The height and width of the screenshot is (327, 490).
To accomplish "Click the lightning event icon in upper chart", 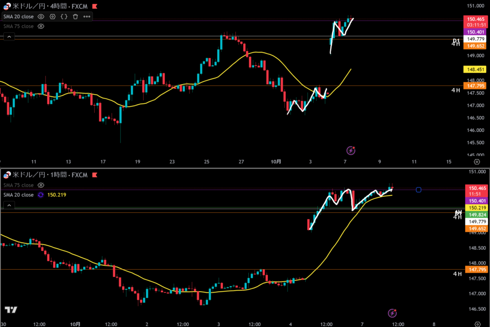I will click(x=351, y=150).
